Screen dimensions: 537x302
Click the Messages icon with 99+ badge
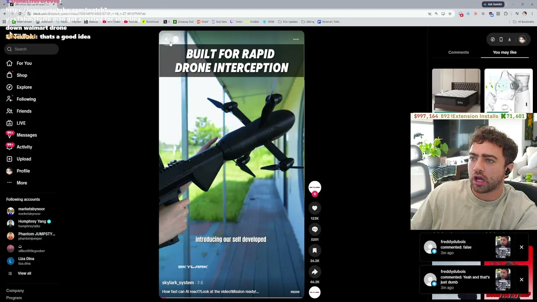click(x=9, y=135)
